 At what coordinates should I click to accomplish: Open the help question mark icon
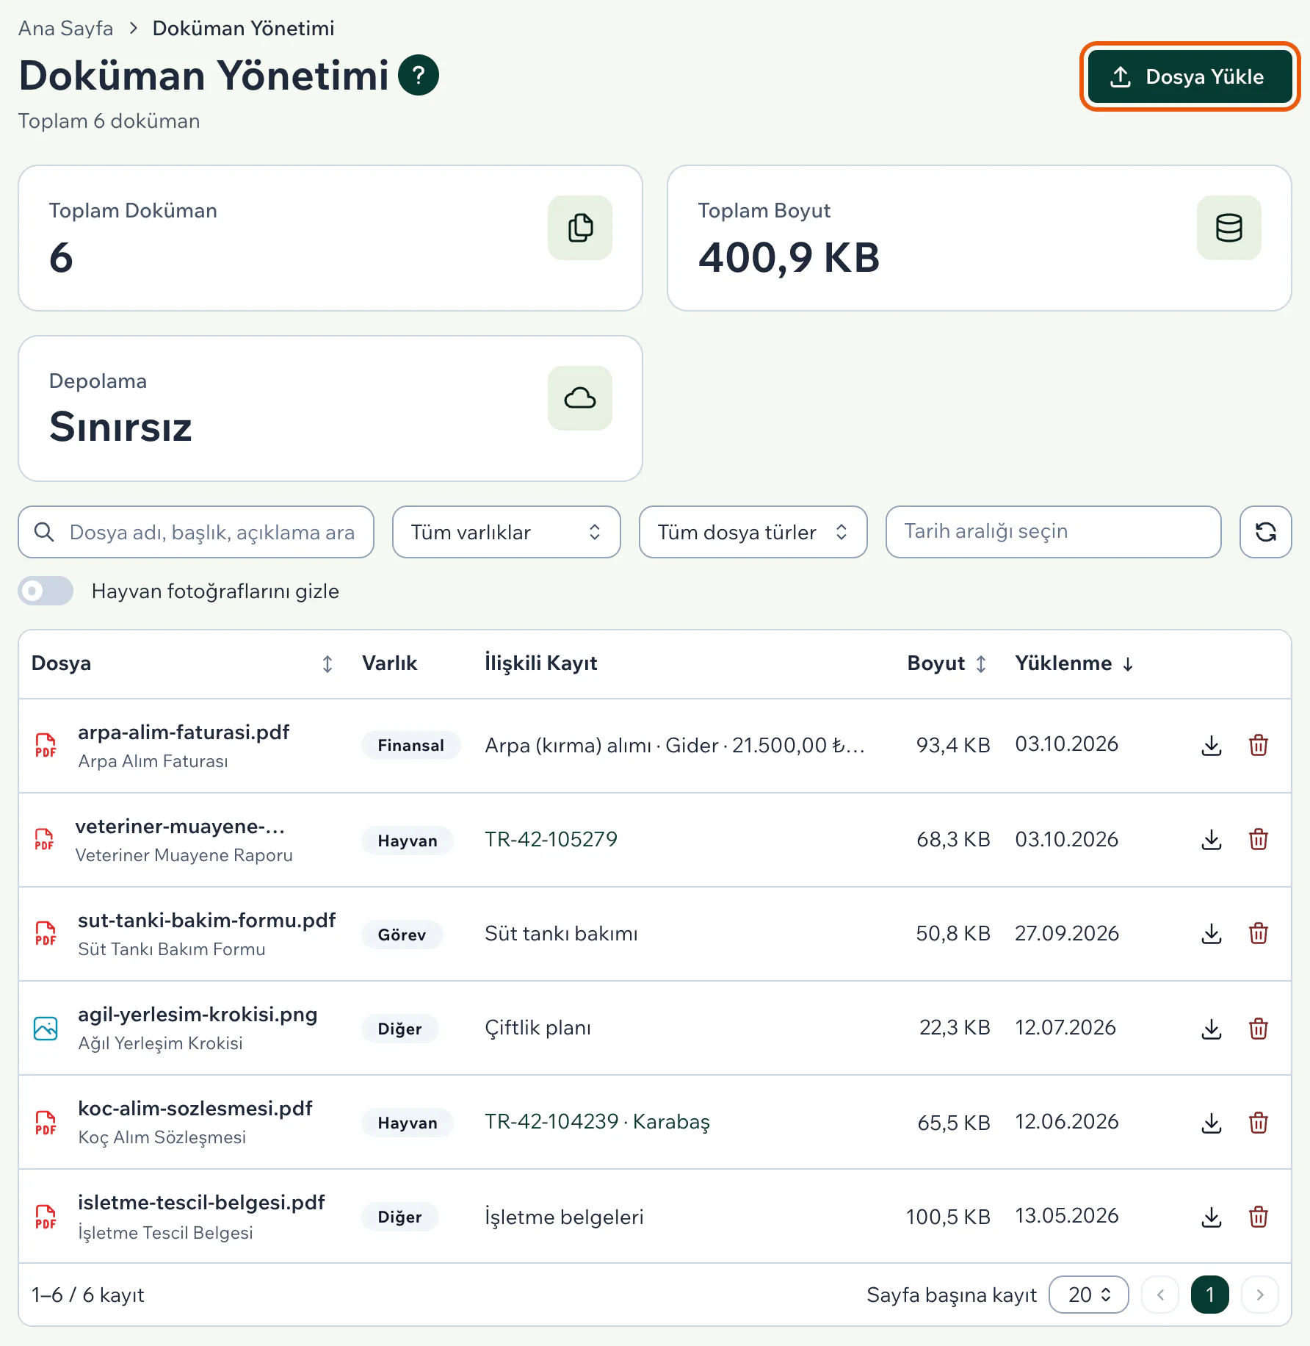[x=419, y=76]
